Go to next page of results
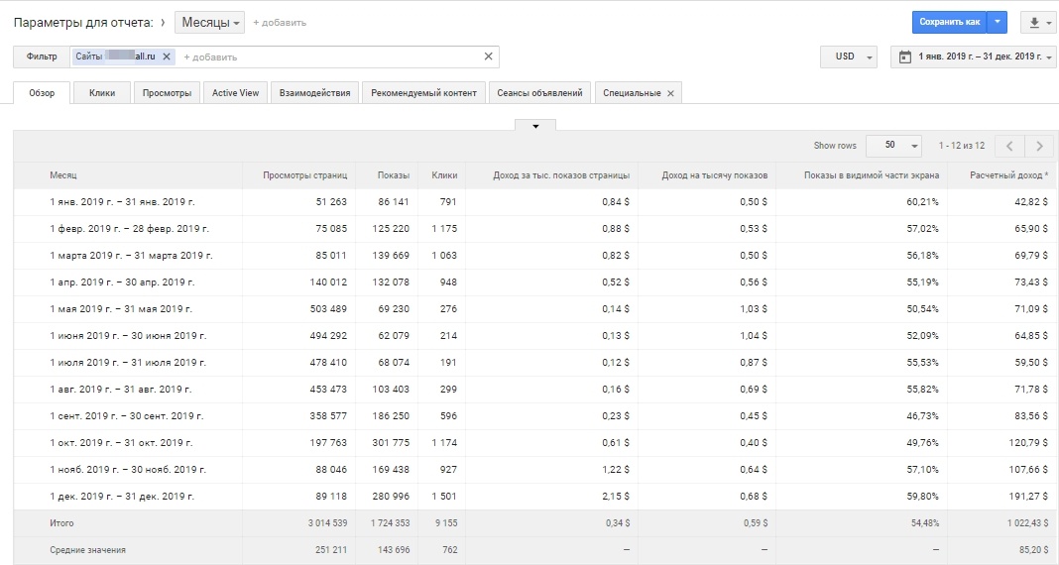The image size is (1059, 565). click(x=1038, y=146)
